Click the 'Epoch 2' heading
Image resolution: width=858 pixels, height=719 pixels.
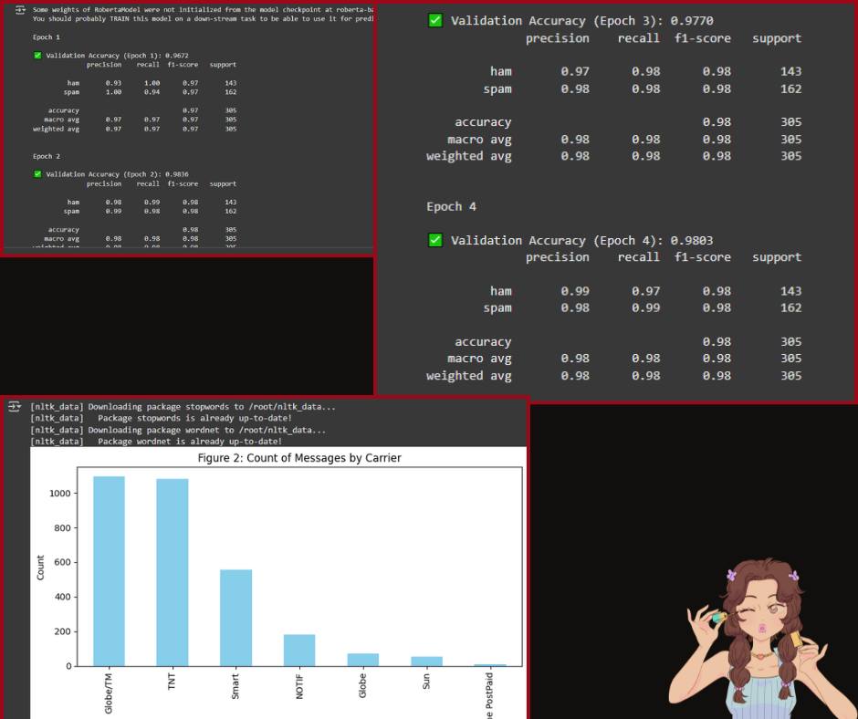pyautogui.click(x=47, y=157)
